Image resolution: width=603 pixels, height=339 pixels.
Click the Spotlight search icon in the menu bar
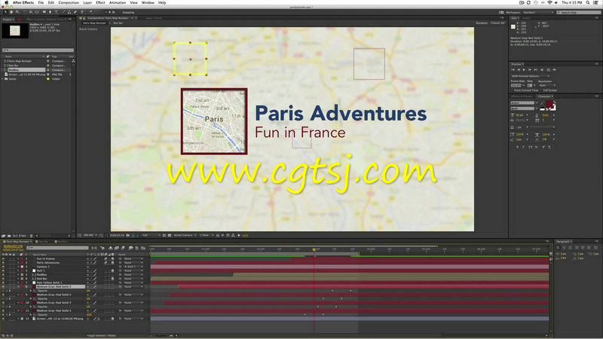click(x=588, y=2)
